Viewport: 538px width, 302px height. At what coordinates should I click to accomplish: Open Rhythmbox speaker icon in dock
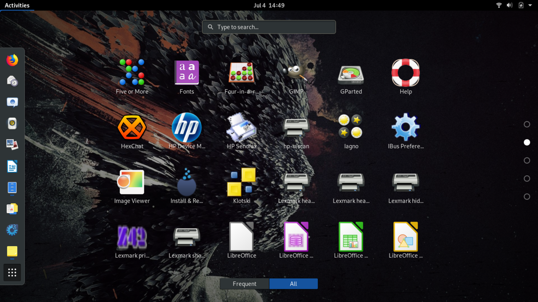click(12, 124)
